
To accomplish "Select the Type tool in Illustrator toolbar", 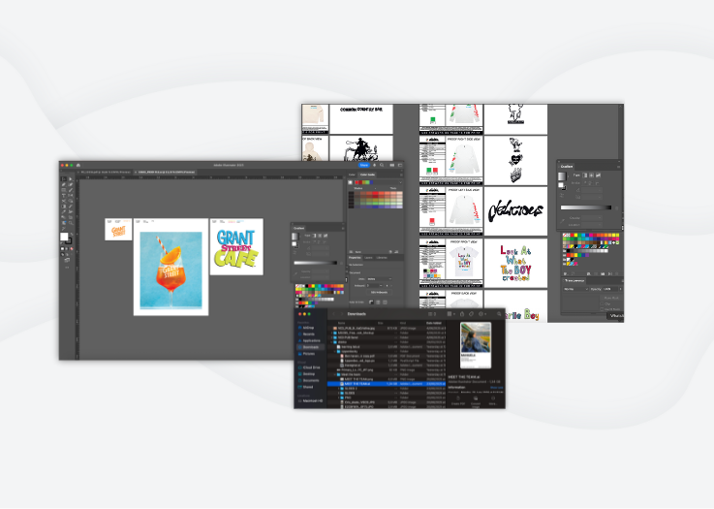I will click(64, 196).
